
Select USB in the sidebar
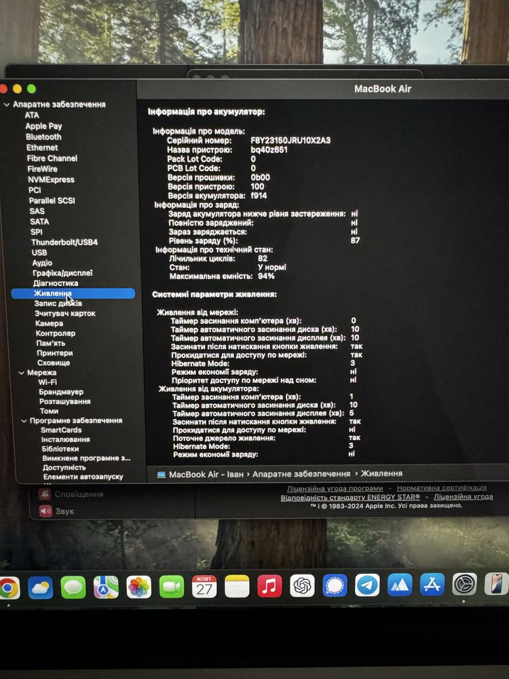click(39, 253)
